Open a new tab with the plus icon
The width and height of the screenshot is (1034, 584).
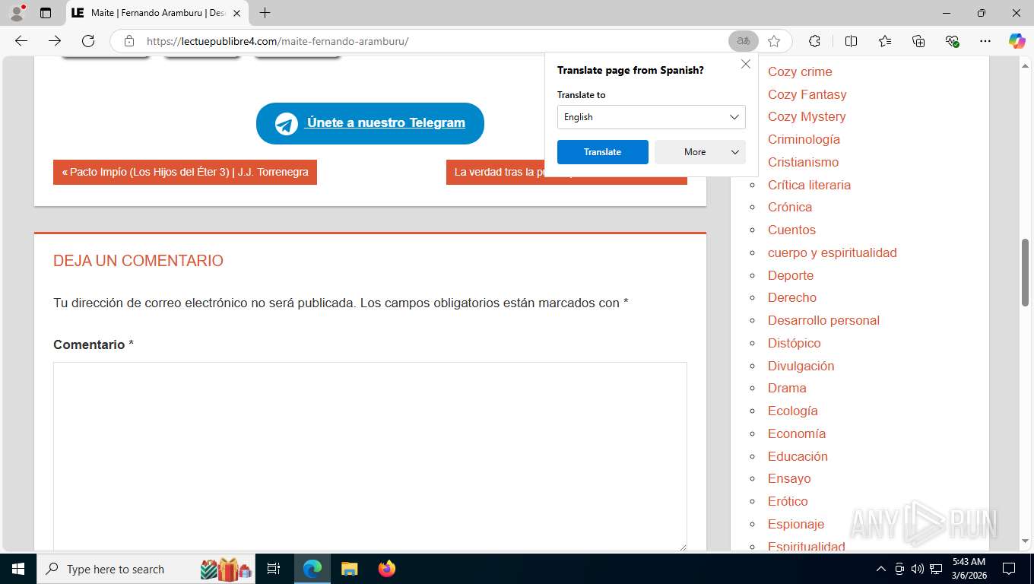(x=265, y=13)
